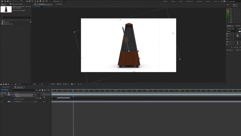Switch to the Project tab
The image size is (241, 136).
[3, 4]
